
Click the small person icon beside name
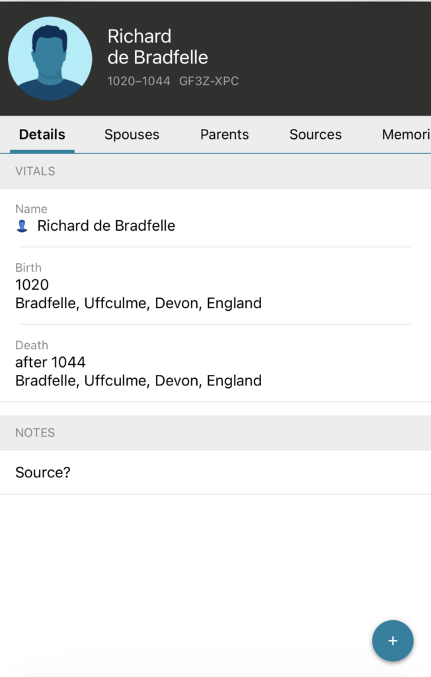[22, 226]
